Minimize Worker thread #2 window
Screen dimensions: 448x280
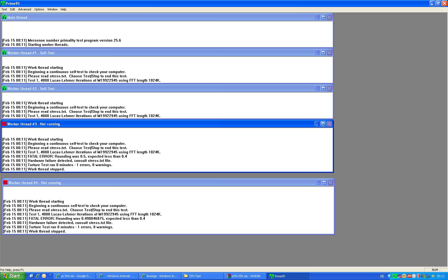(x=317, y=89)
